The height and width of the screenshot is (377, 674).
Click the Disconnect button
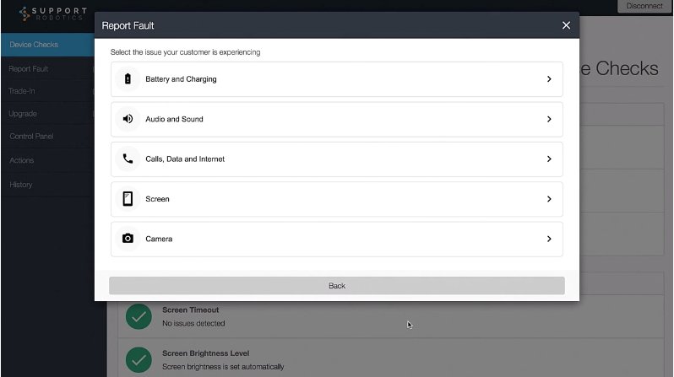tap(644, 6)
